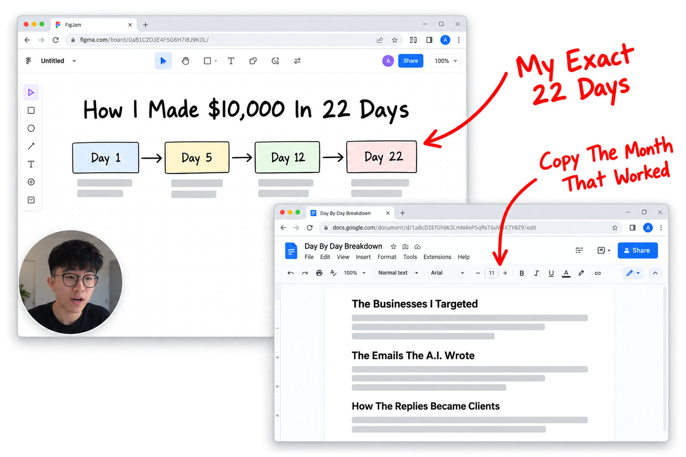Open the Untitled file name dropdown
The image size is (686, 457).
tap(74, 61)
